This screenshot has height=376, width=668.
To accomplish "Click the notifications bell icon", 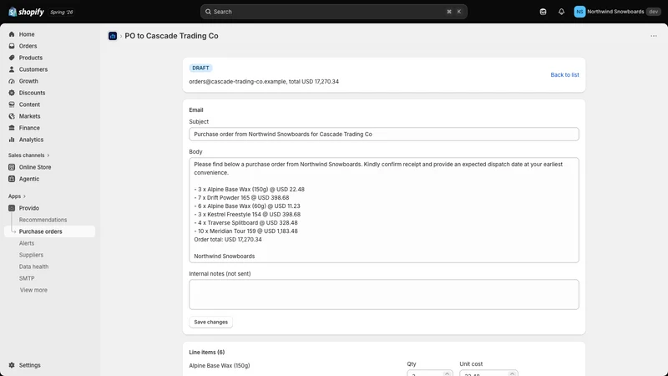I will (x=561, y=12).
